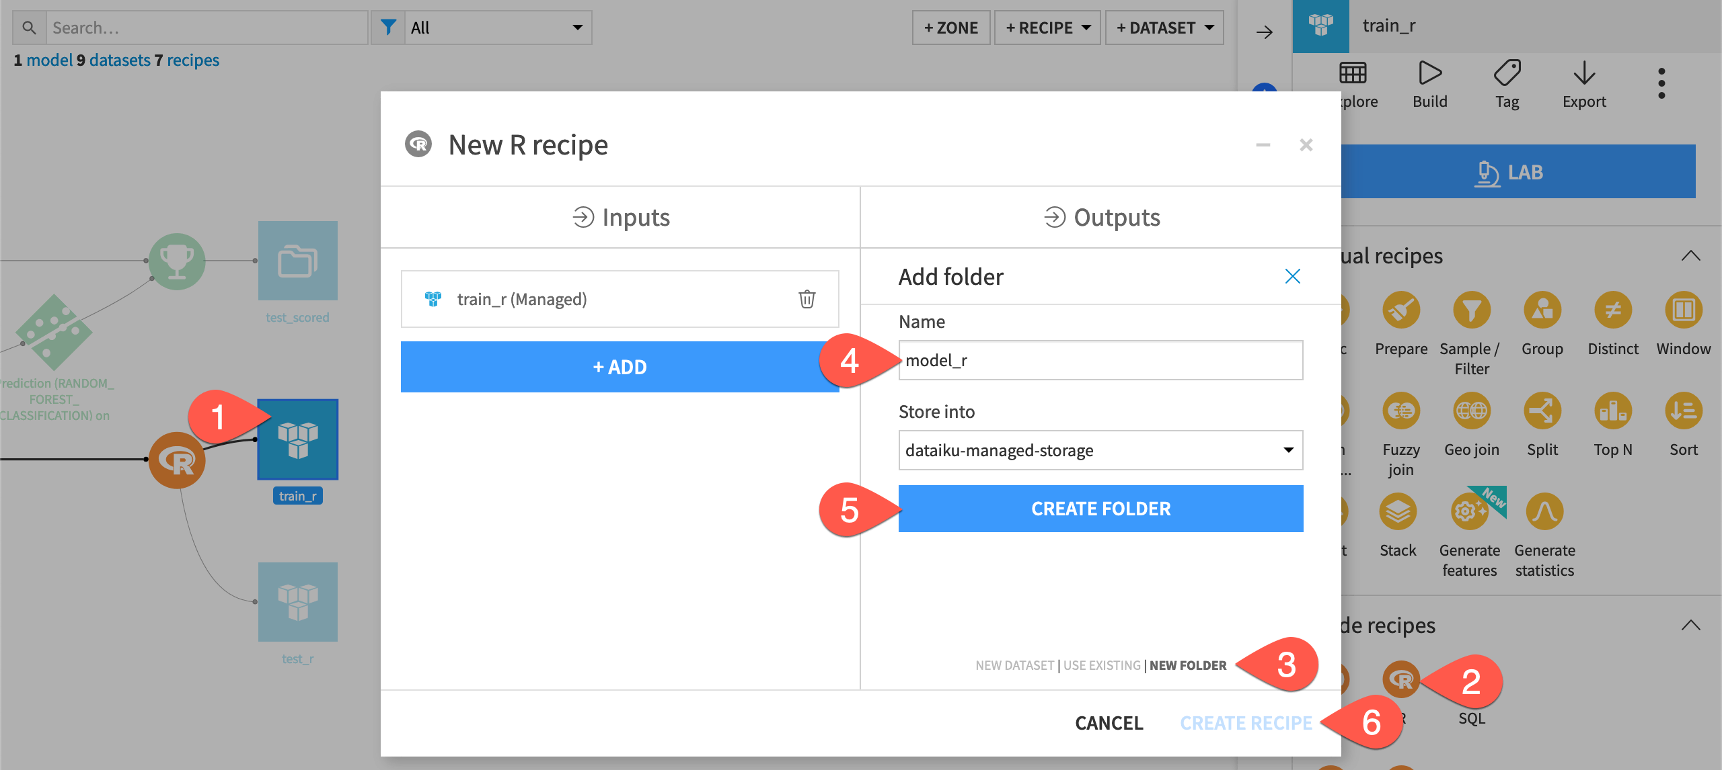
Task: Click the + ZONE button
Action: [x=951, y=28]
